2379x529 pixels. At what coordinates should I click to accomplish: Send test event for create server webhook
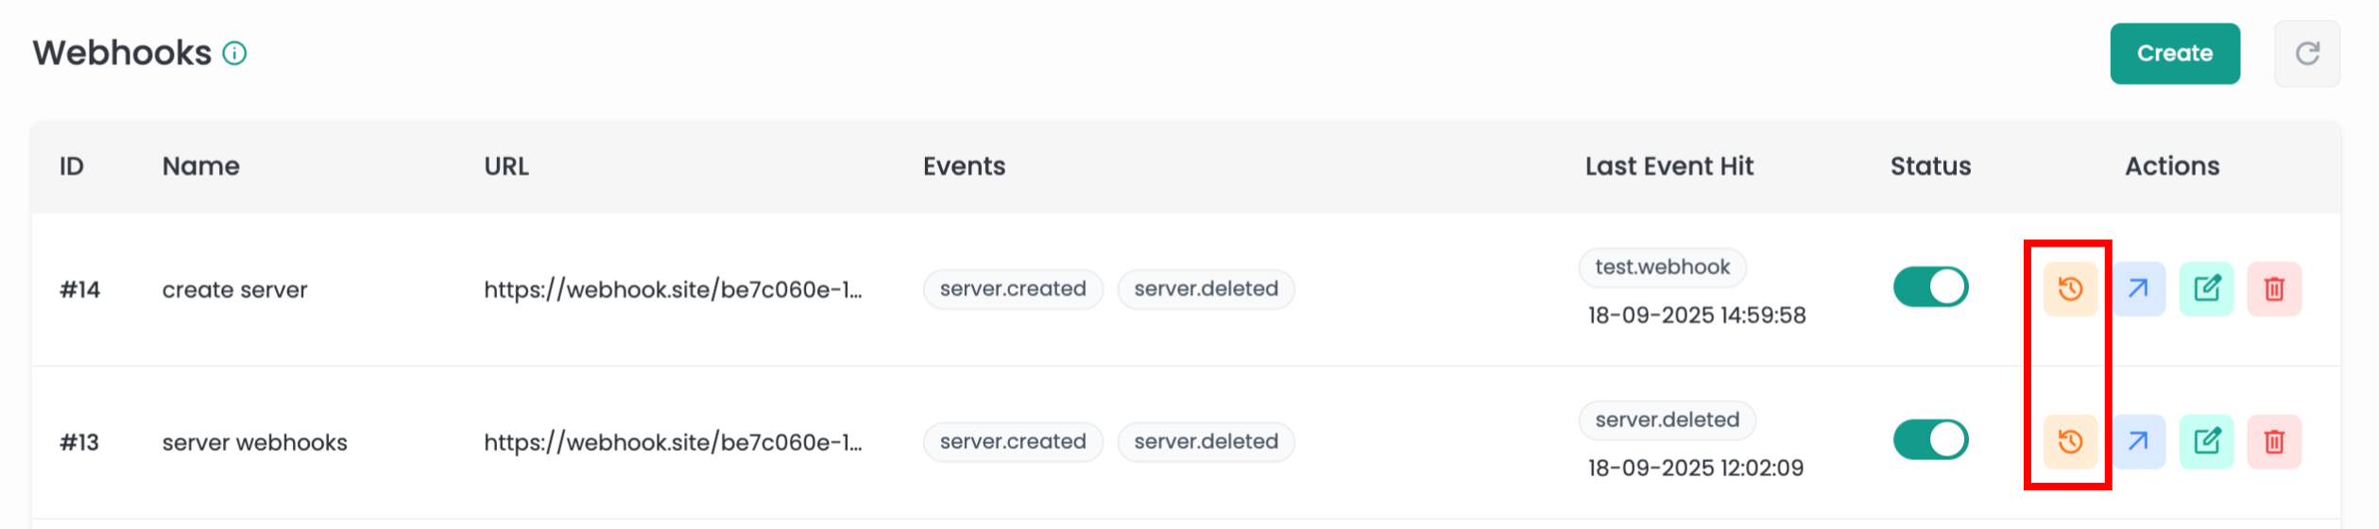(x=2138, y=289)
